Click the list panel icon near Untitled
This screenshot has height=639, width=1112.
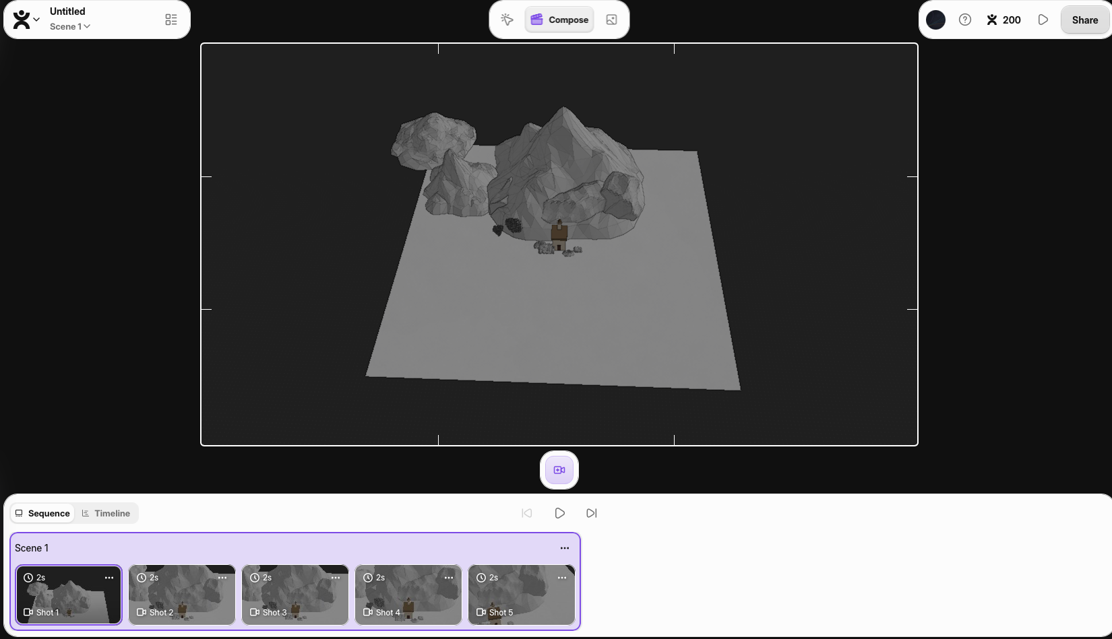171,20
